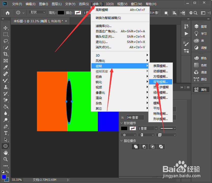212x183 pixels.
Task: Open the 属性 panel button
Action: click(201, 90)
